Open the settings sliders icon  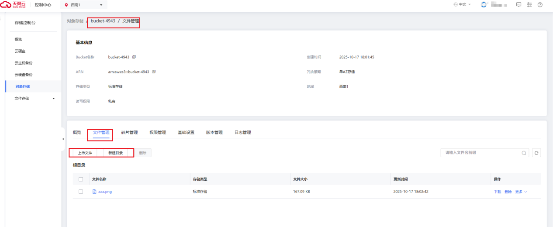529,5
